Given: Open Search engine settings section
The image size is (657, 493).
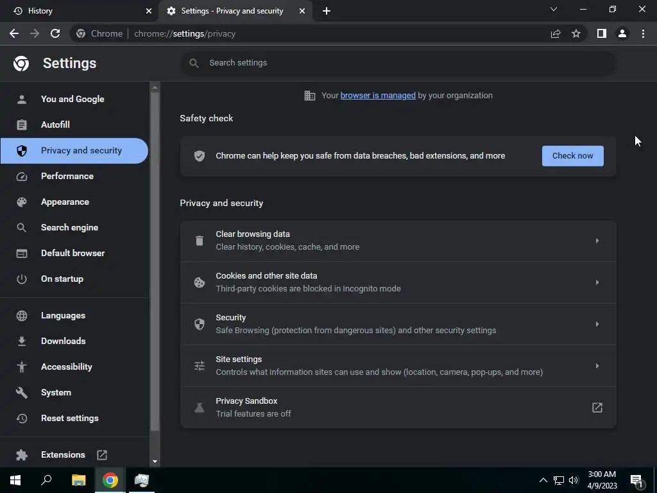Looking at the screenshot, I should (x=74, y=227).
